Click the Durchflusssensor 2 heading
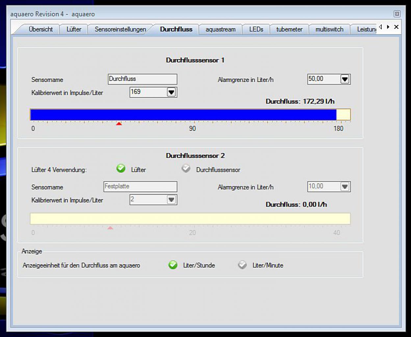 195,155
